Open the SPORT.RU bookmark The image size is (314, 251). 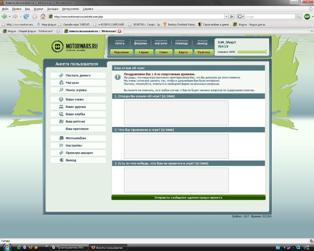(145, 24)
